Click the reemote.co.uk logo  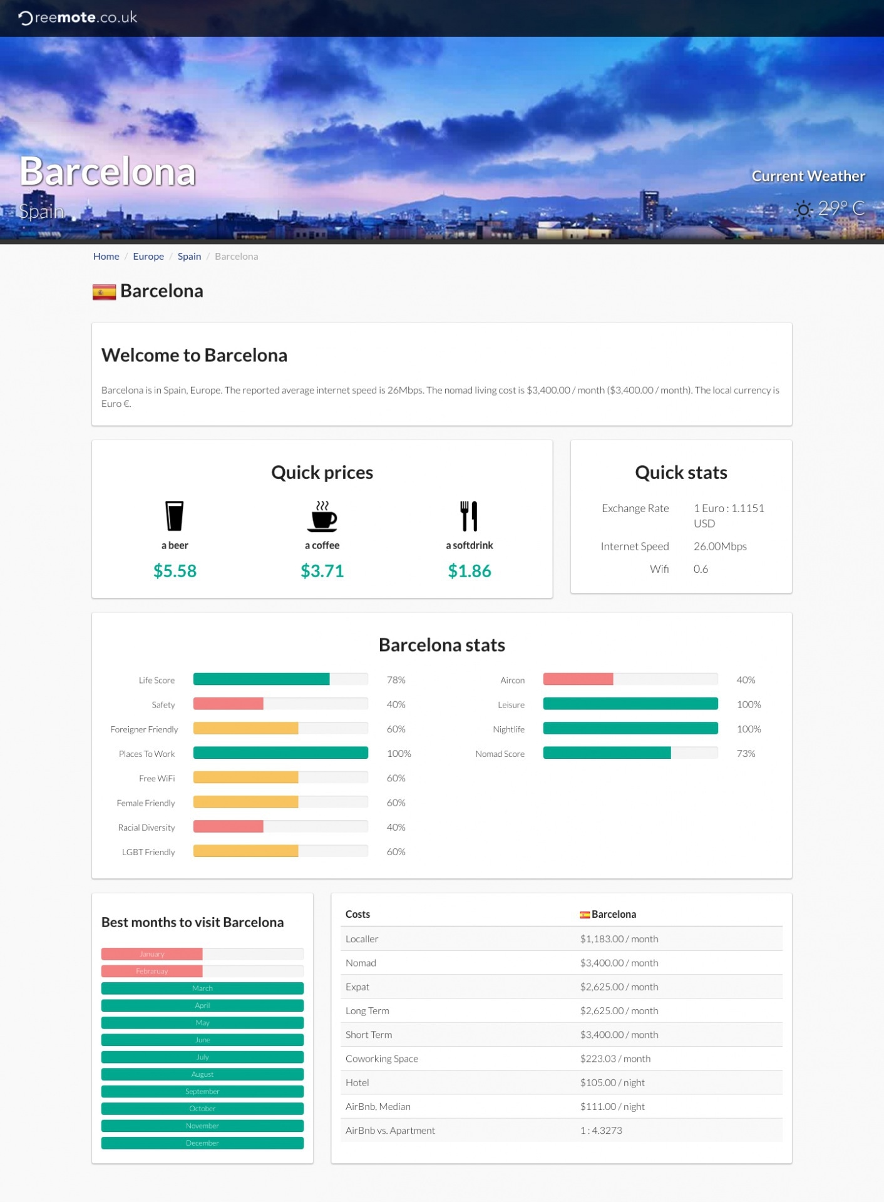point(78,18)
